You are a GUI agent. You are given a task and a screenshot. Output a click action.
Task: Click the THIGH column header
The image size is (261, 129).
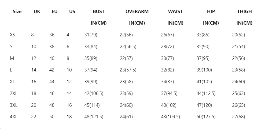(244, 12)
